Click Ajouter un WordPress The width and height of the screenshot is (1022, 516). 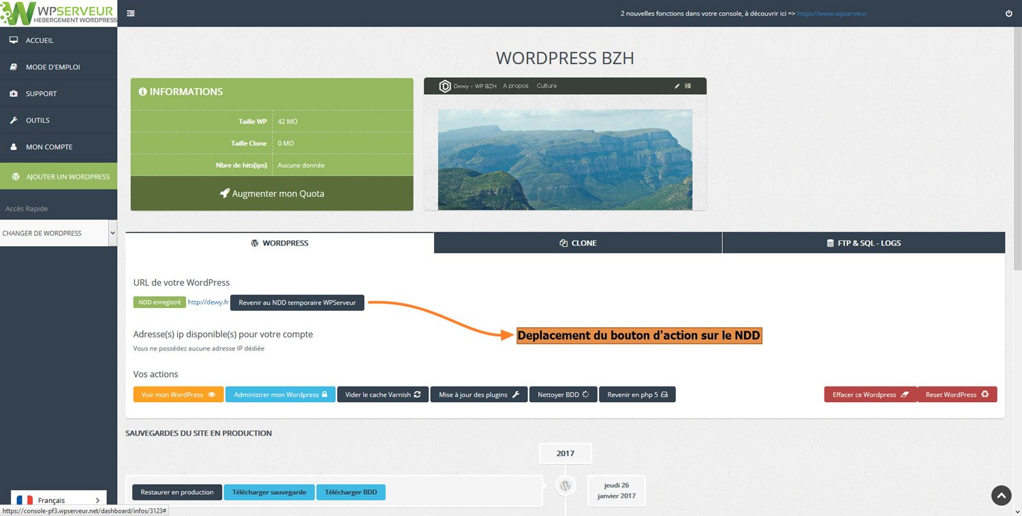click(x=59, y=177)
